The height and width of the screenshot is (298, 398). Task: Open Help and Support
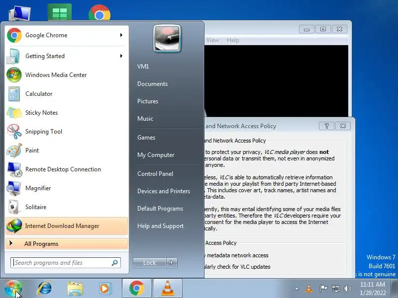click(x=160, y=226)
